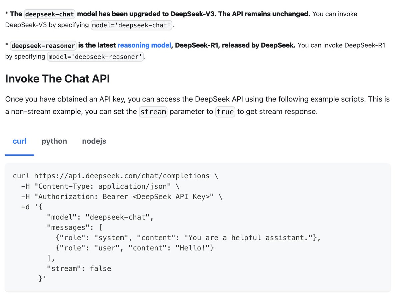Click the 'Invoke The Chat API' heading
400x306 pixels.
coord(57,79)
